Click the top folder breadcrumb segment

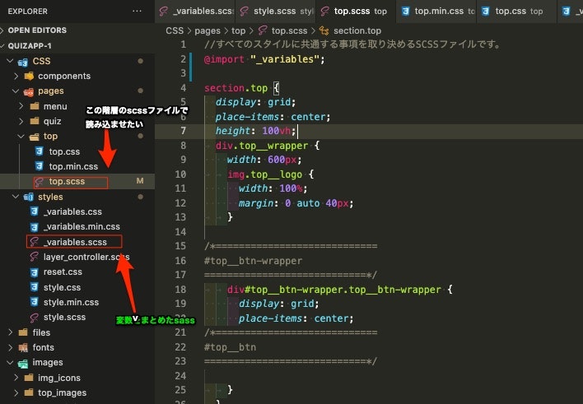point(238,30)
